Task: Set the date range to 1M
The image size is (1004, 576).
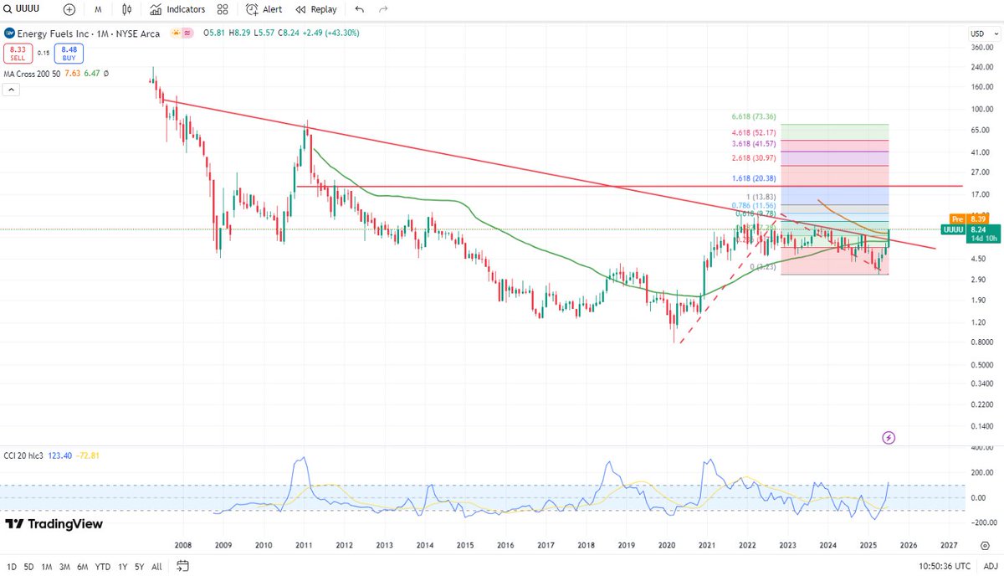Action: pos(47,567)
